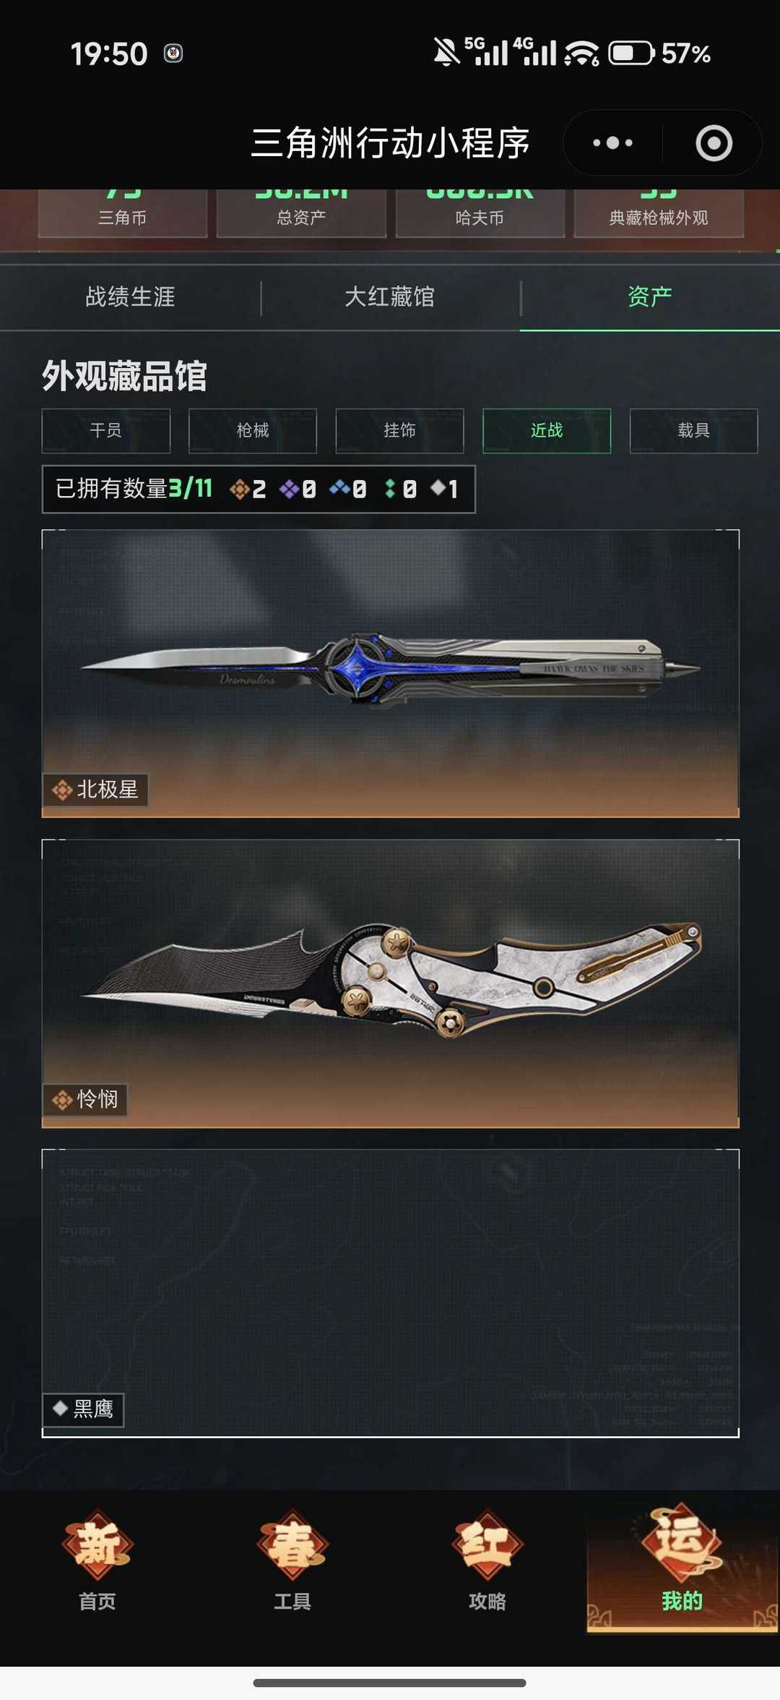The height and width of the screenshot is (1700, 780).
Task: Select the 近战 category filter
Action: tap(547, 431)
